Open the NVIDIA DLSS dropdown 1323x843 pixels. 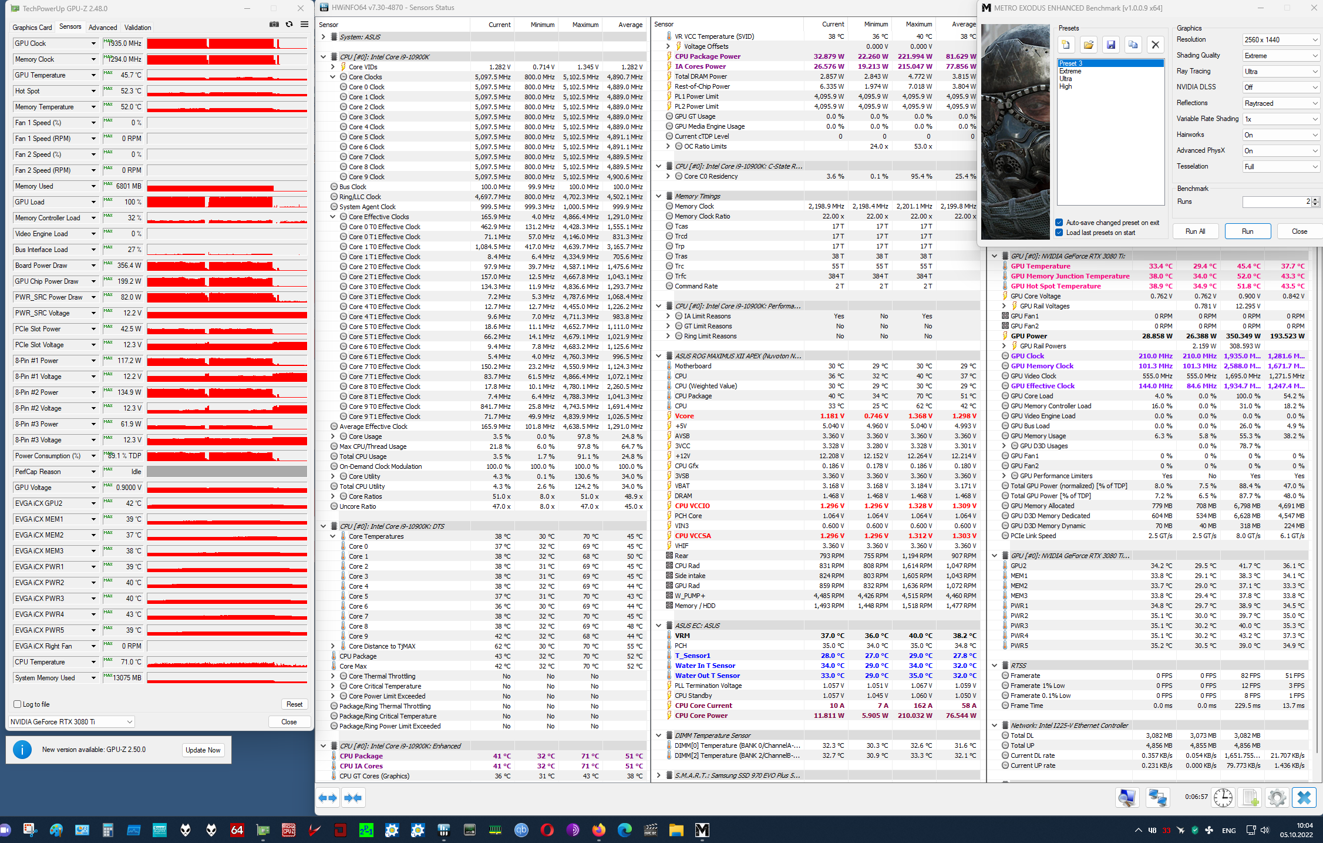(1281, 88)
